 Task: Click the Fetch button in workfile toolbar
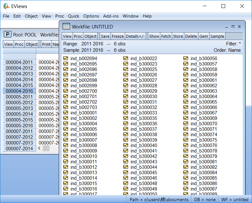(166, 36)
